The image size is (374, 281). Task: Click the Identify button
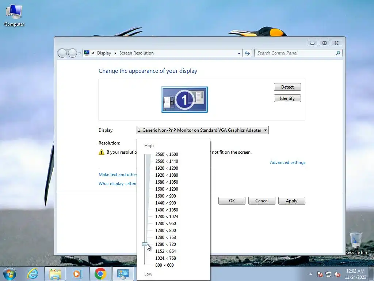point(287,98)
